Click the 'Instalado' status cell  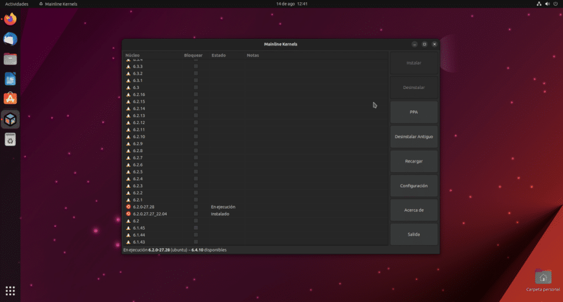click(220, 214)
